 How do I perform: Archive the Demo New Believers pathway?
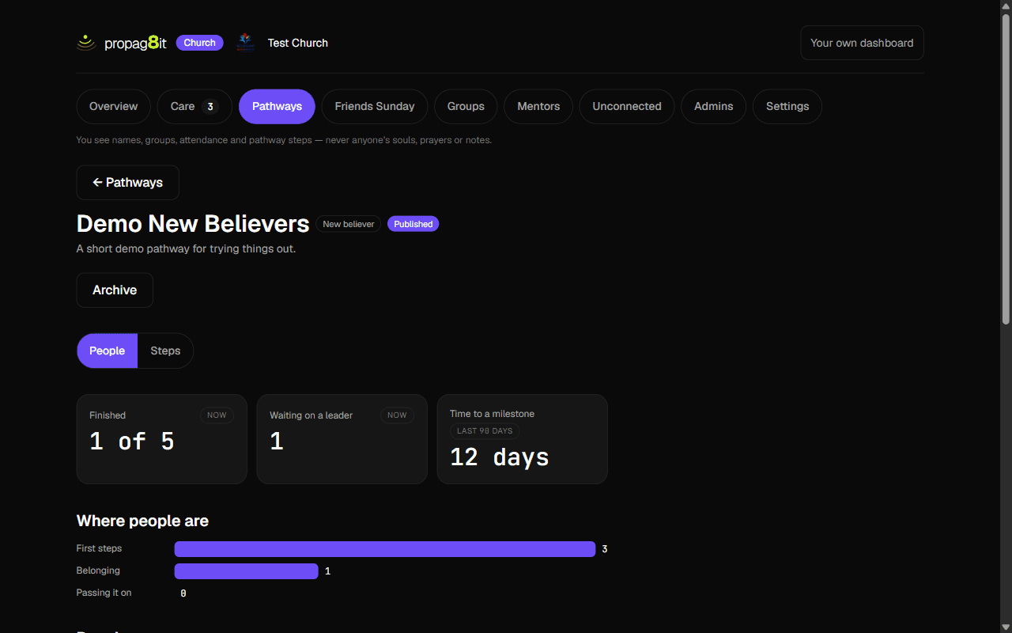tap(115, 290)
